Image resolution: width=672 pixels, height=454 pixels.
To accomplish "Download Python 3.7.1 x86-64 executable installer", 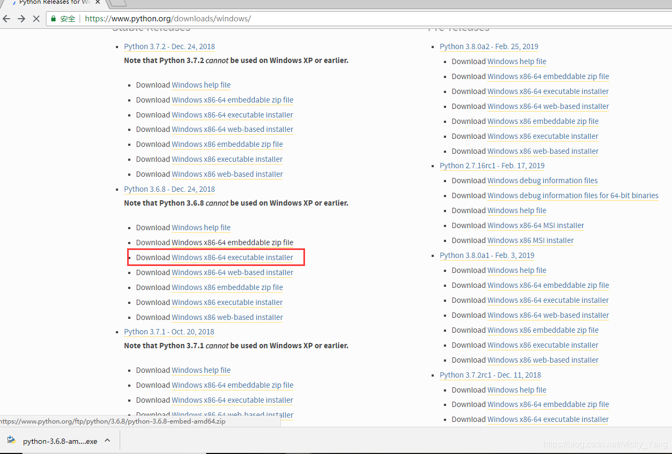I will (x=232, y=400).
